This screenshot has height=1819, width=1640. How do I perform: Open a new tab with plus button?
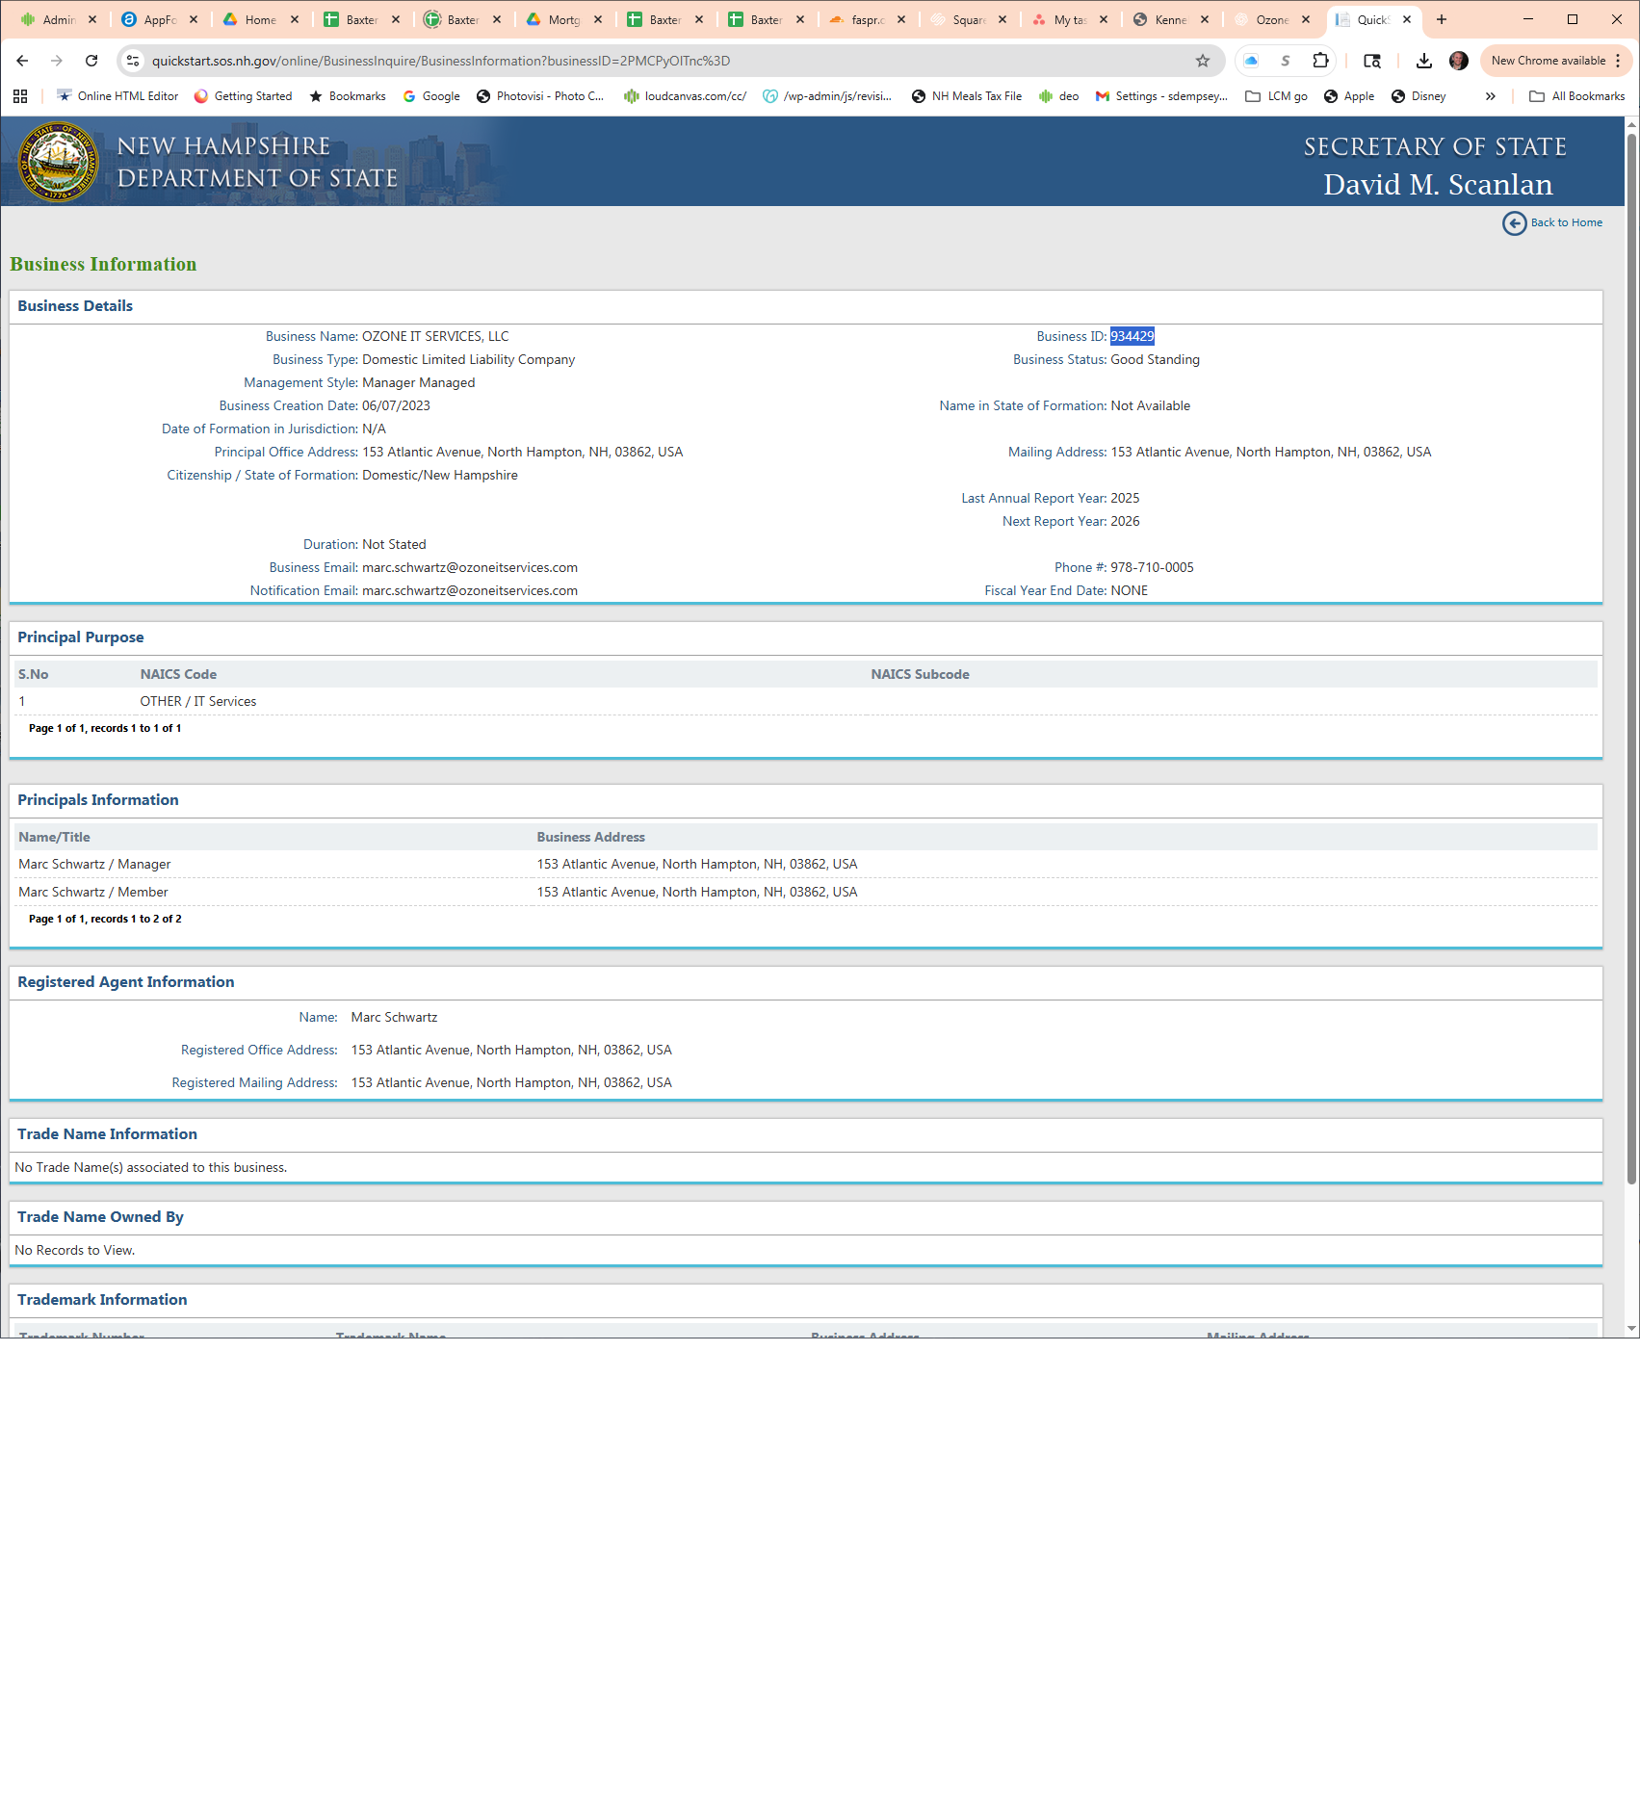click(1441, 19)
